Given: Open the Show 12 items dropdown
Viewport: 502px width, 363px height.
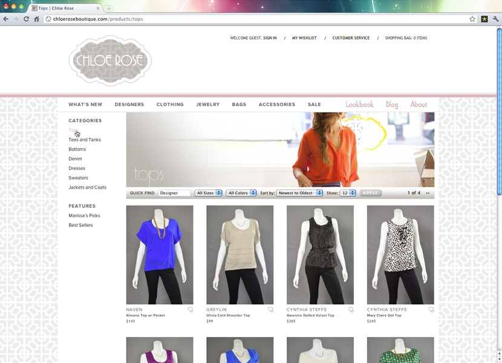Looking at the screenshot, I should pos(348,193).
